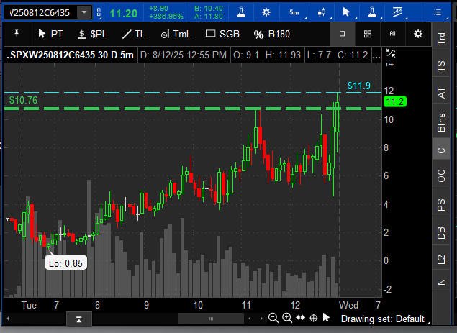Select the $PL price level tool
This screenshot has height=333, width=457.
point(92,34)
